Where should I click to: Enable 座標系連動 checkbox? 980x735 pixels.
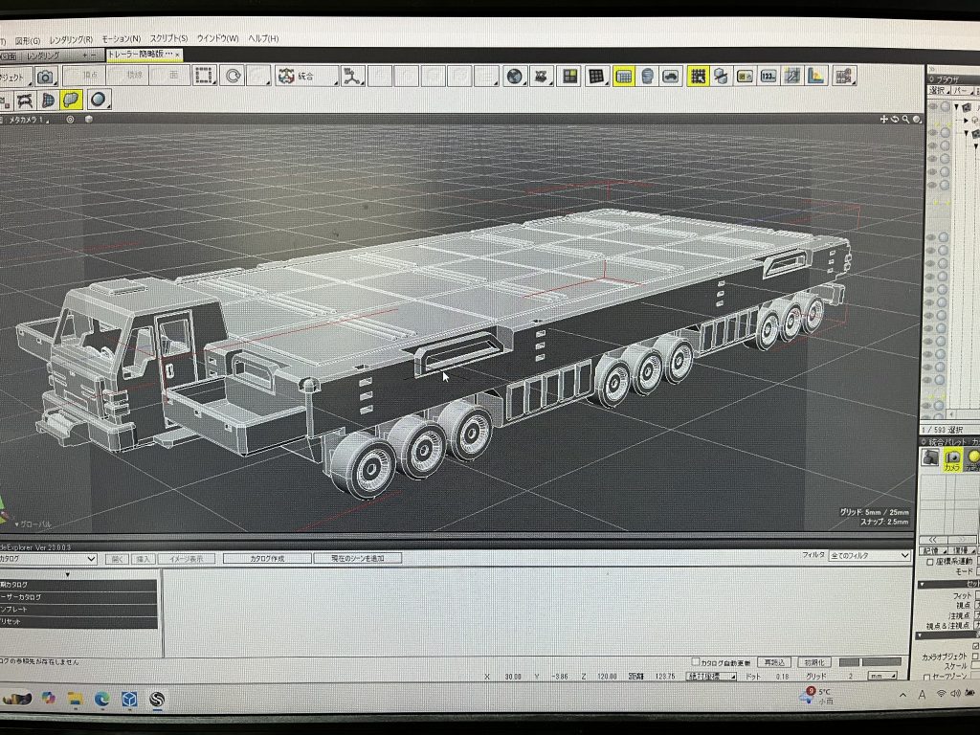click(x=930, y=562)
